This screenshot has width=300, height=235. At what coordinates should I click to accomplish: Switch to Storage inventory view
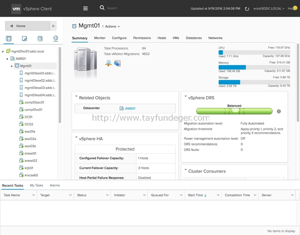40,39
